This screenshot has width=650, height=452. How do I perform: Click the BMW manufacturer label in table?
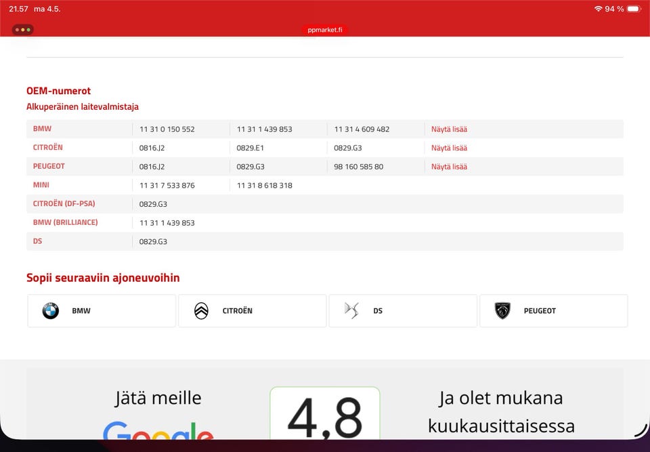42,129
